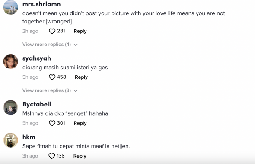This screenshot has width=255, height=164.
Task: Open hkm username link
Action: tap(29, 137)
